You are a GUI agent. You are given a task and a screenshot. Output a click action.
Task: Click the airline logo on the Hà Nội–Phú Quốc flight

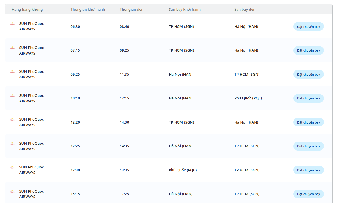click(12, 96)
